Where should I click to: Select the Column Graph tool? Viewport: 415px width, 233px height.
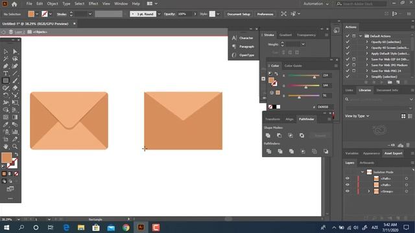tap(15, 132)
